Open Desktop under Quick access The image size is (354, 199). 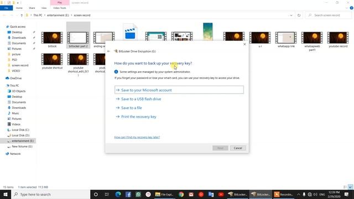point(17,32)
